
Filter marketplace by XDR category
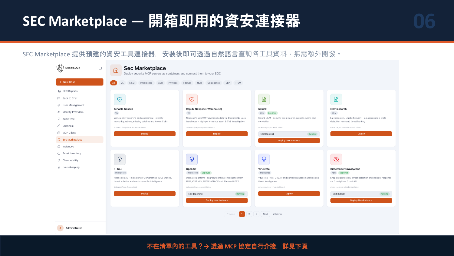point(160,83)
